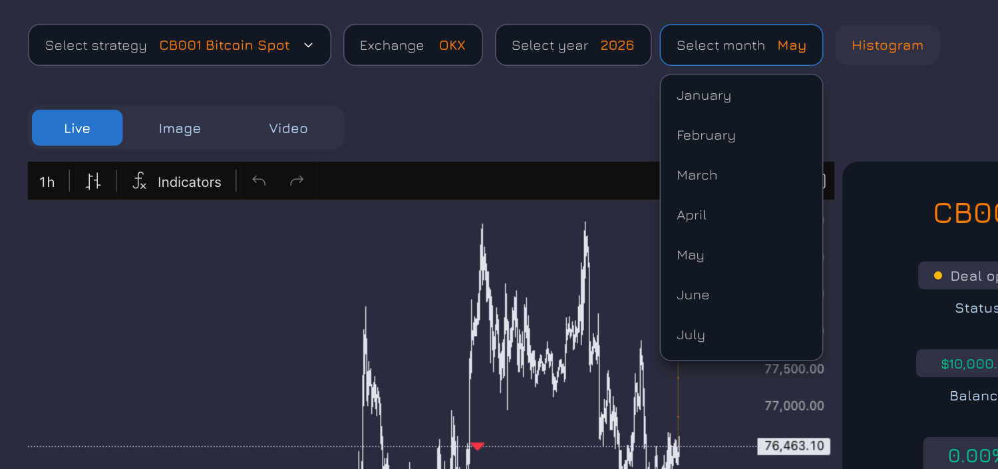998x469 pixels.
Task: Open the Exchange OKX selector
Action: [x=413, y=45]
